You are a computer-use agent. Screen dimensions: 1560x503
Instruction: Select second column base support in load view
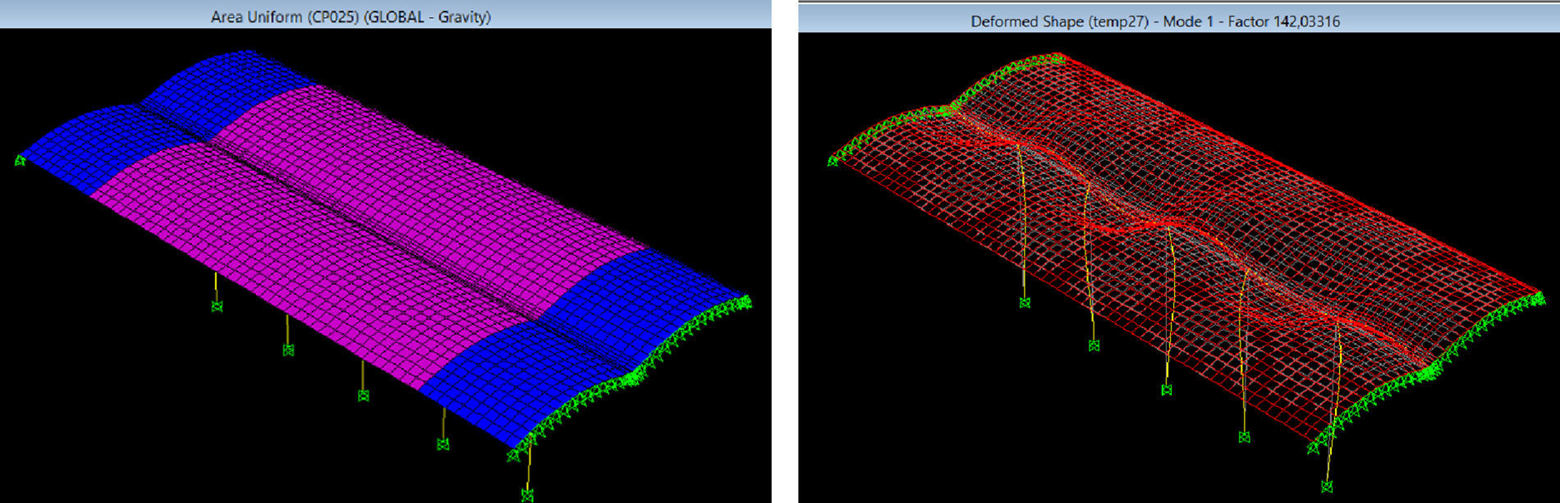288,350
